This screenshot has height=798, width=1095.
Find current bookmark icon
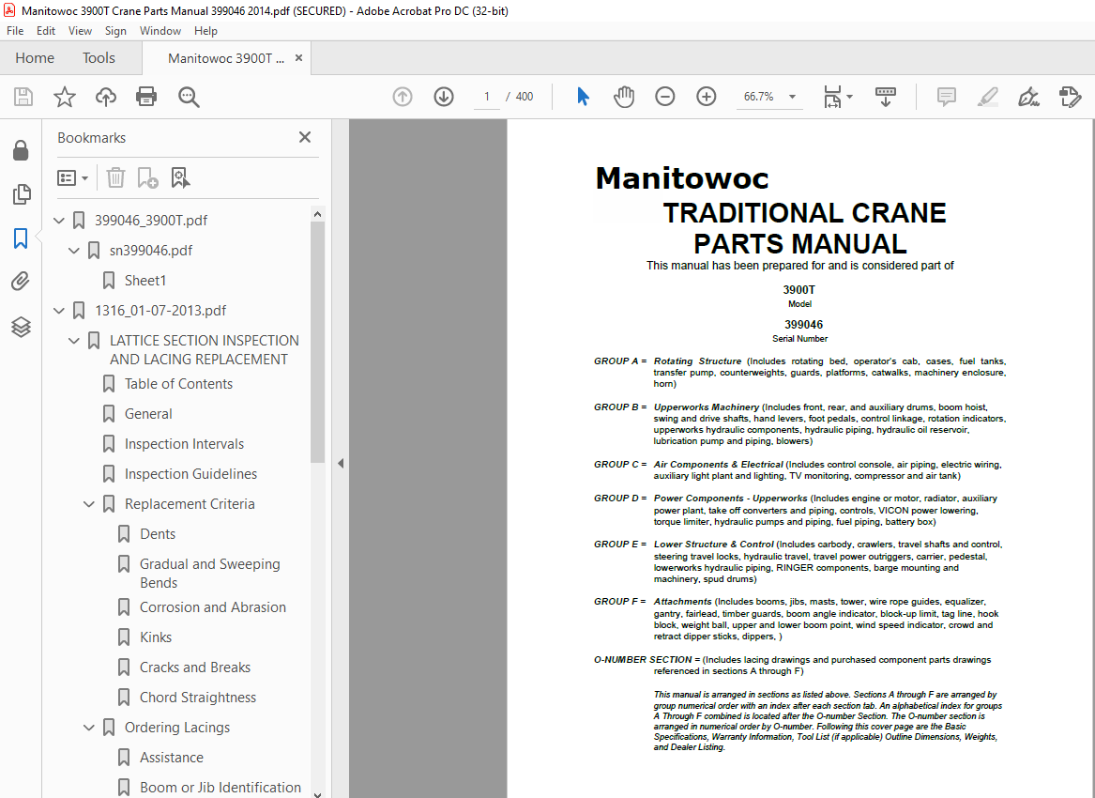pos(180,178)
